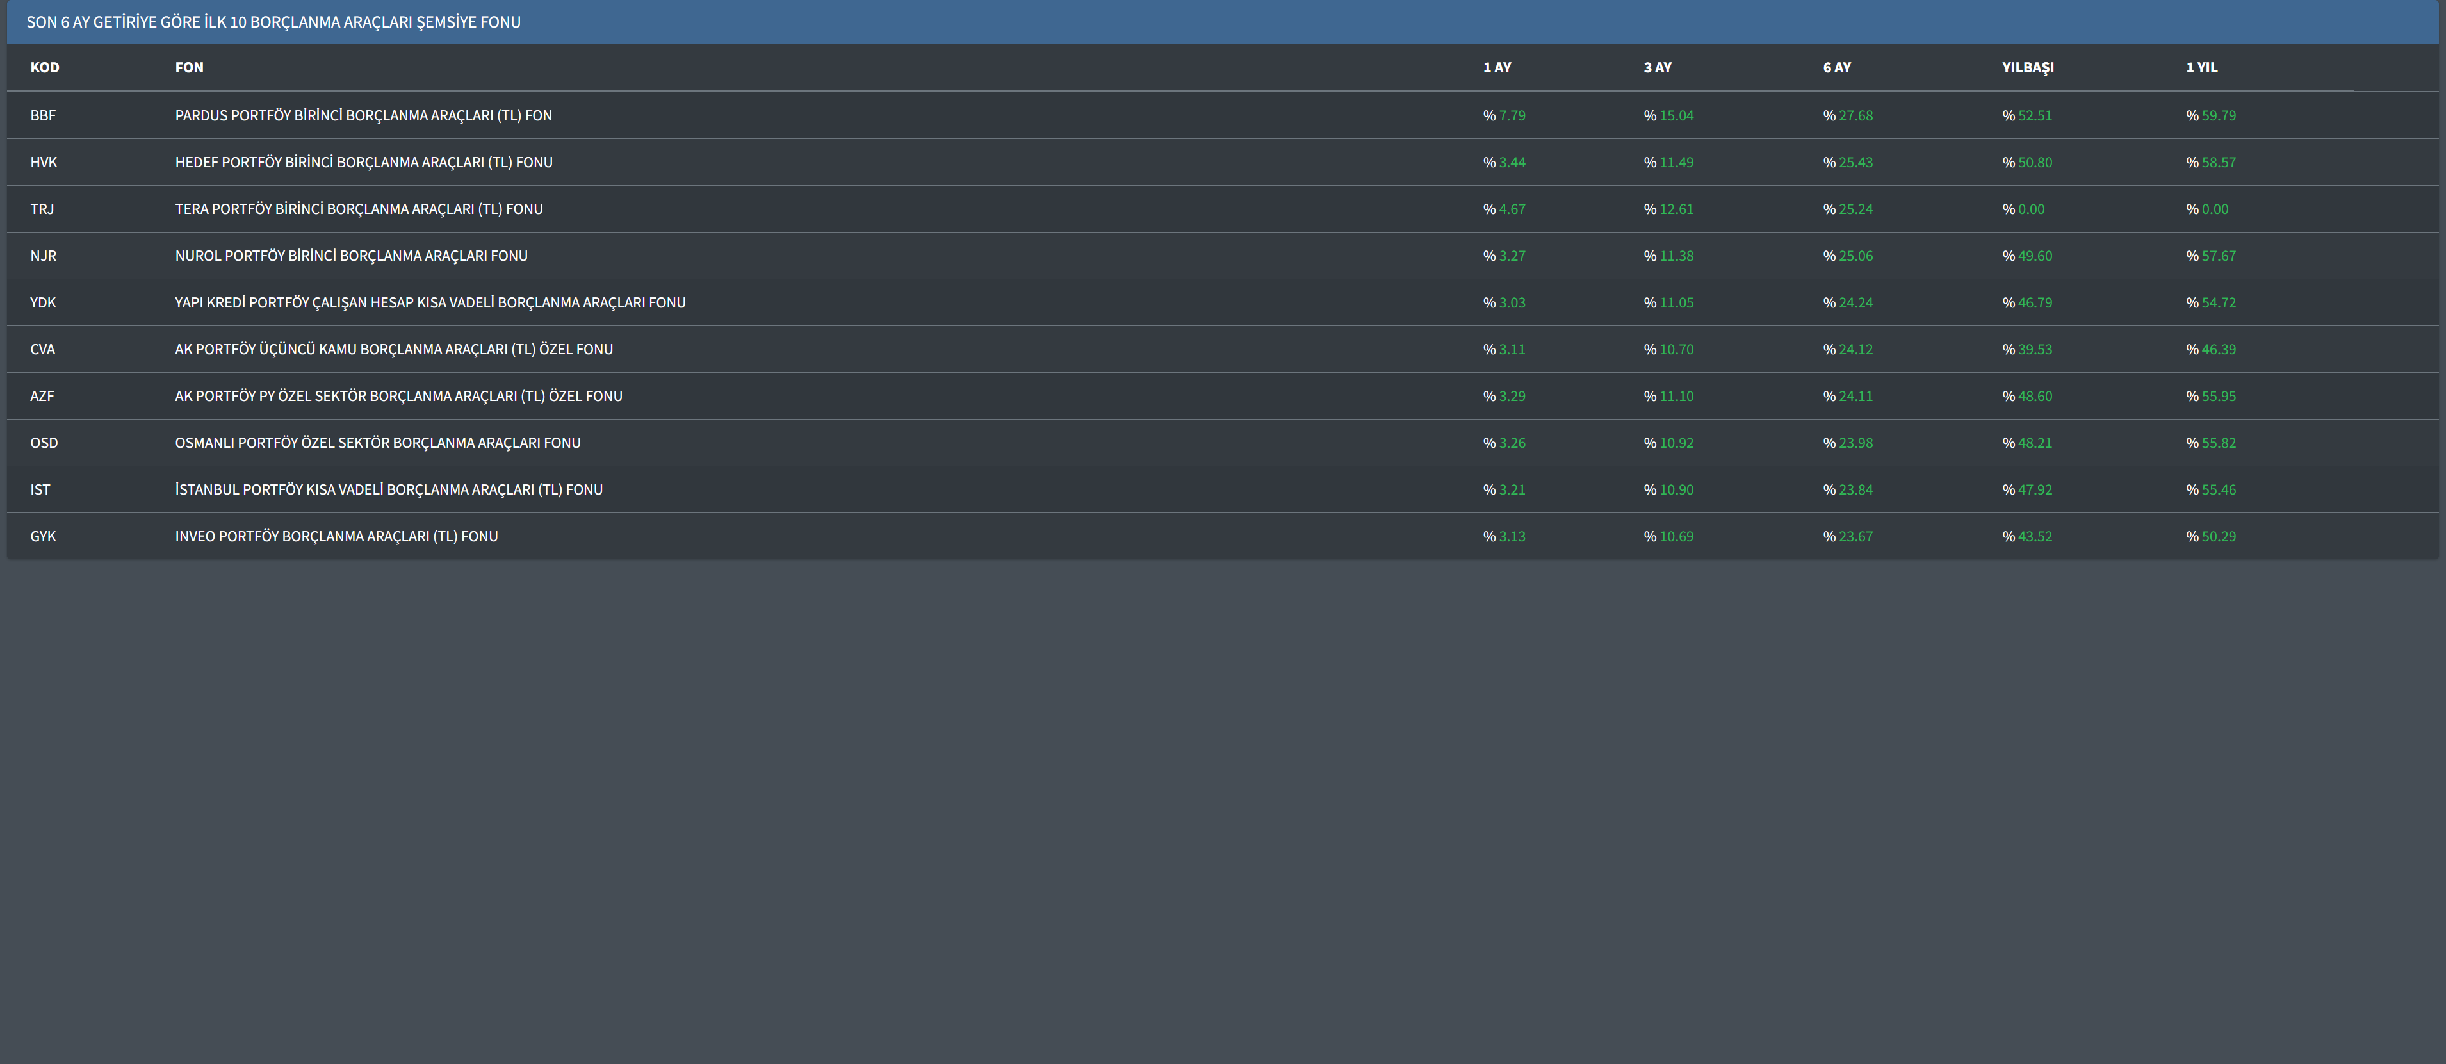The image size is (2446, 1064).
Task: Click the 3 AY column header
Action: click(x=1657, y=67)
